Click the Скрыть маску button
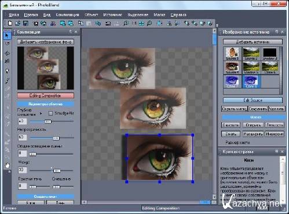 pos(234,109)
